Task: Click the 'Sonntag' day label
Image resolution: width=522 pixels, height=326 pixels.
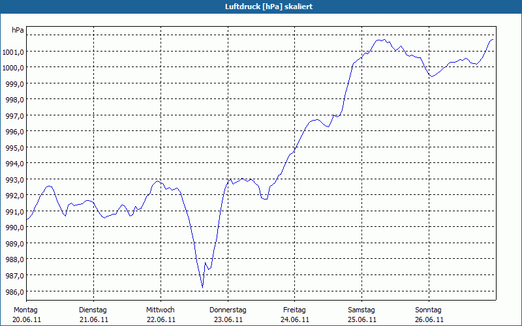Action: tap(429, 310)
